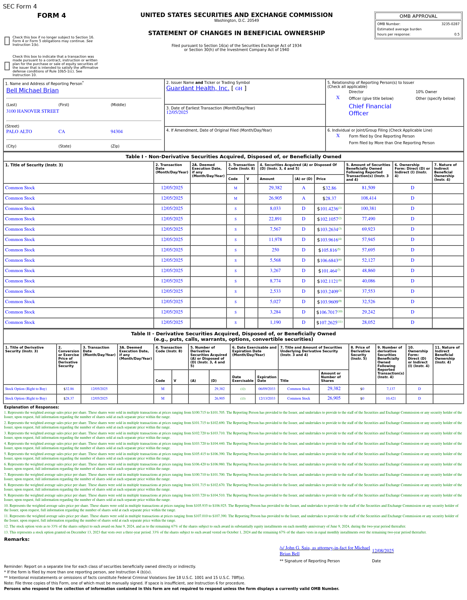Click the 100,381 beneficially owned value
The height and width of the screenshot is (600, 467).
coord(368,209)
